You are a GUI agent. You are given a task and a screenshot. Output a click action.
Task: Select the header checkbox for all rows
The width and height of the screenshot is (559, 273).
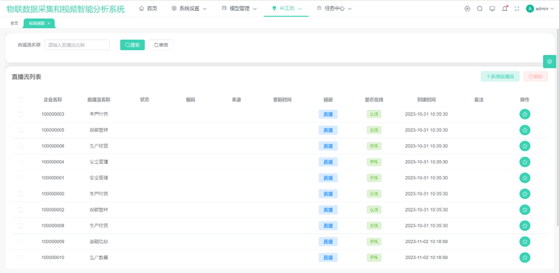[20, 99]
